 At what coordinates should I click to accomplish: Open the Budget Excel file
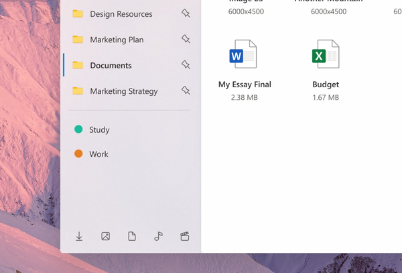pos(326,55)
